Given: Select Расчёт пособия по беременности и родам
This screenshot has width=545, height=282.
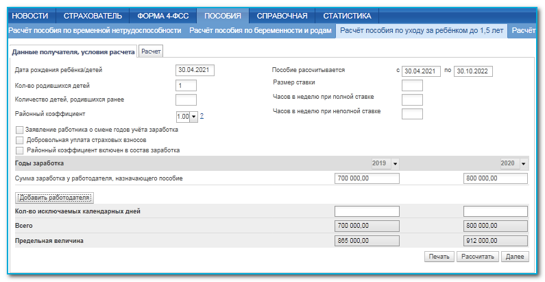Looking at the screenshot, I should (260, 31).
